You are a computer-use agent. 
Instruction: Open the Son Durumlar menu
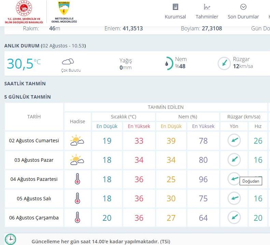(x=243, y=17)
